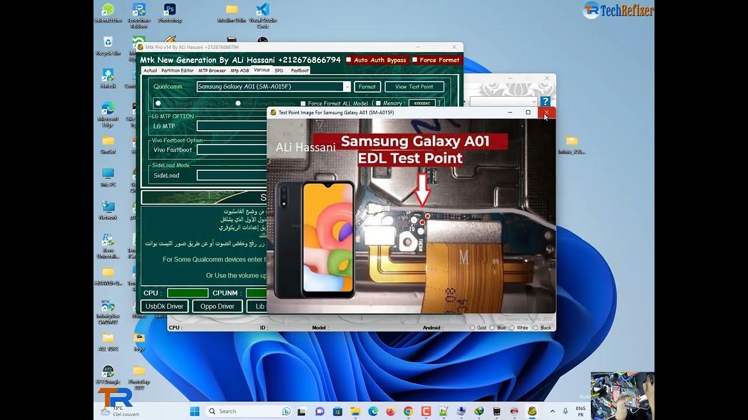Switch to the Mtp ADB tab

(x=240, y=71)
